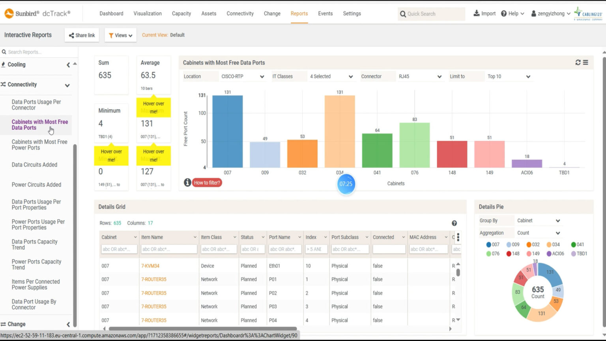Image resolution: width=606 pixels, height=341 pixels.
Task: Open the Capacity menu tab
Action: (x=181, y=13)
